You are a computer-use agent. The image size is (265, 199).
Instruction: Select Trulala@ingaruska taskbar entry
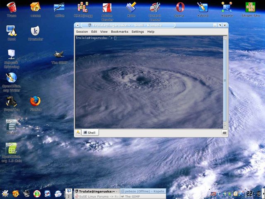[x=97, y=192]
